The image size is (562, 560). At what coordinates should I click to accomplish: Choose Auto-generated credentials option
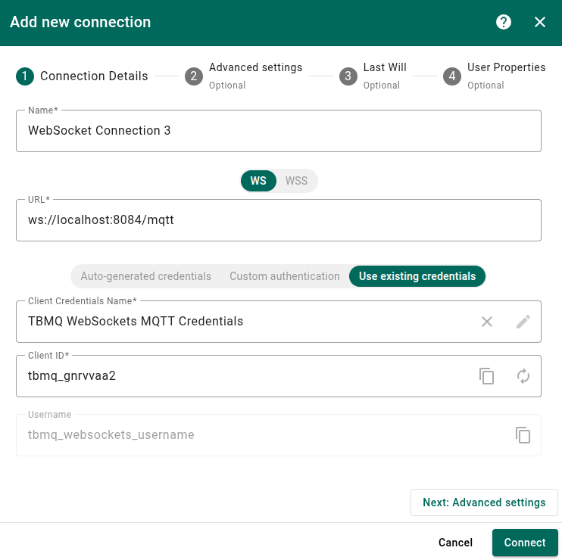tap(145, 276)
